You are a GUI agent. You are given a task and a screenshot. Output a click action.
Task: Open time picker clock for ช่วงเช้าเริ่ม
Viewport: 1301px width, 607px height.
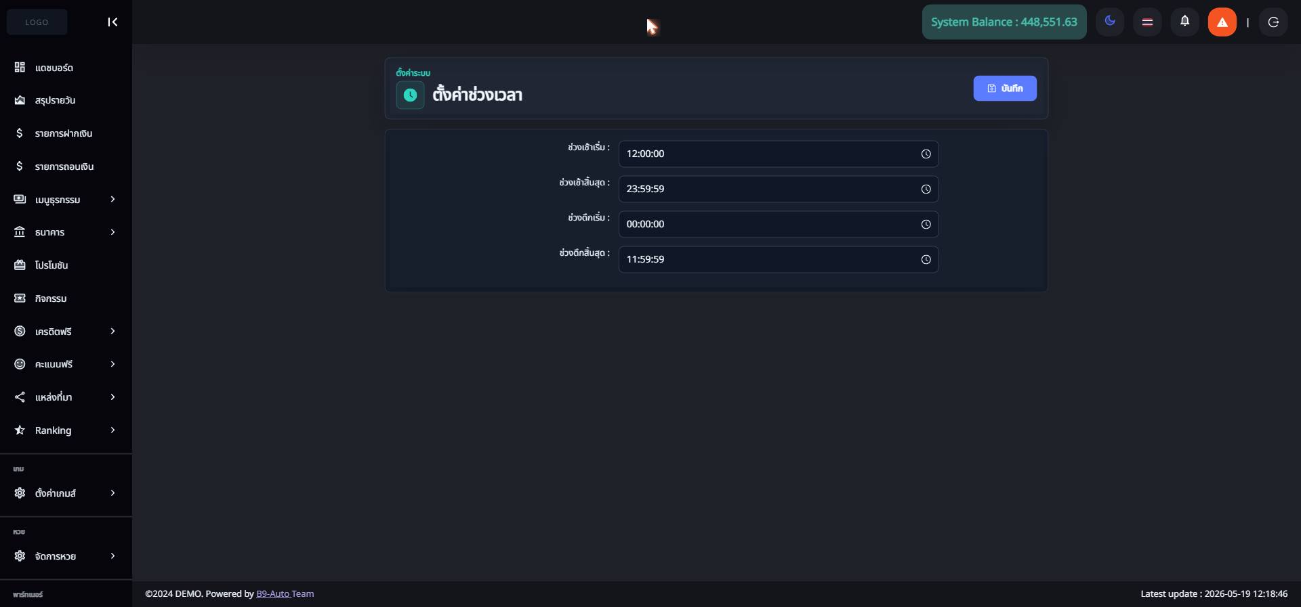926,154
